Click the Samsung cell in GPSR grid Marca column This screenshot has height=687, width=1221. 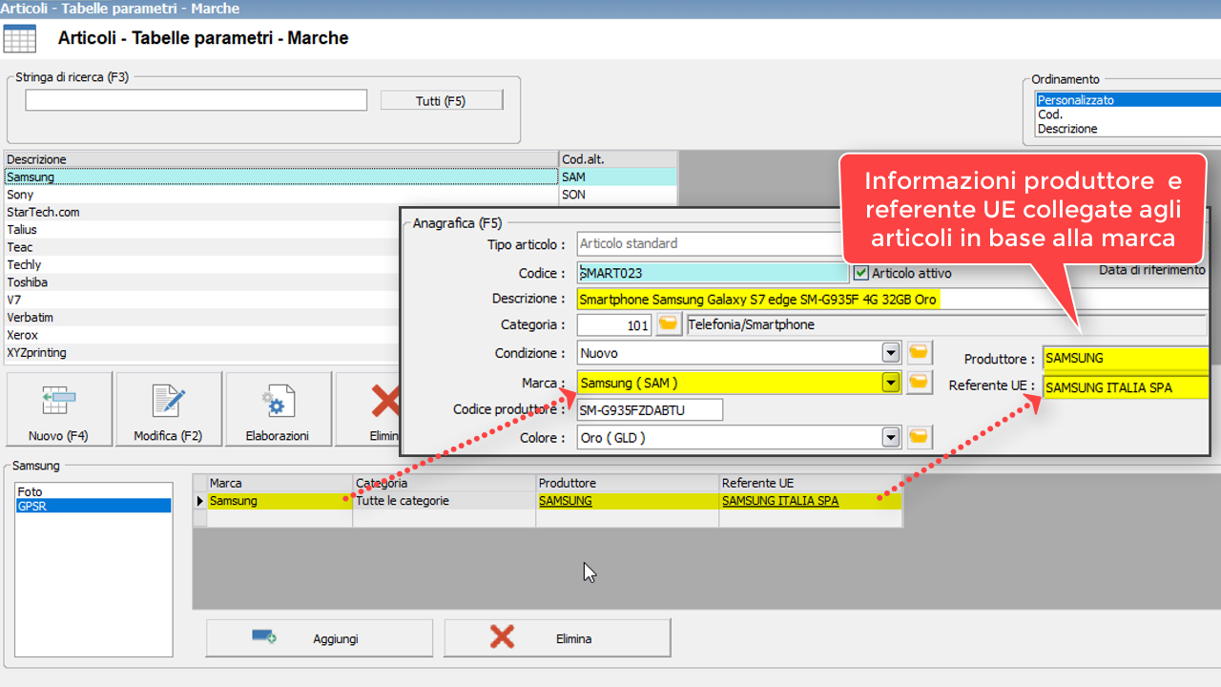click(x=279, y=501)
